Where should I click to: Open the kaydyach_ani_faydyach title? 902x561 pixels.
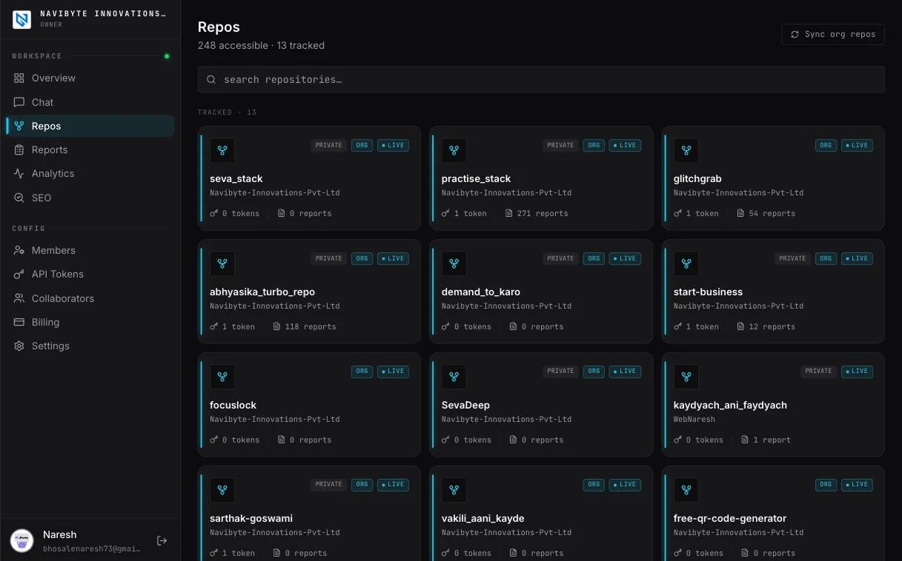(x=730, y=405)
